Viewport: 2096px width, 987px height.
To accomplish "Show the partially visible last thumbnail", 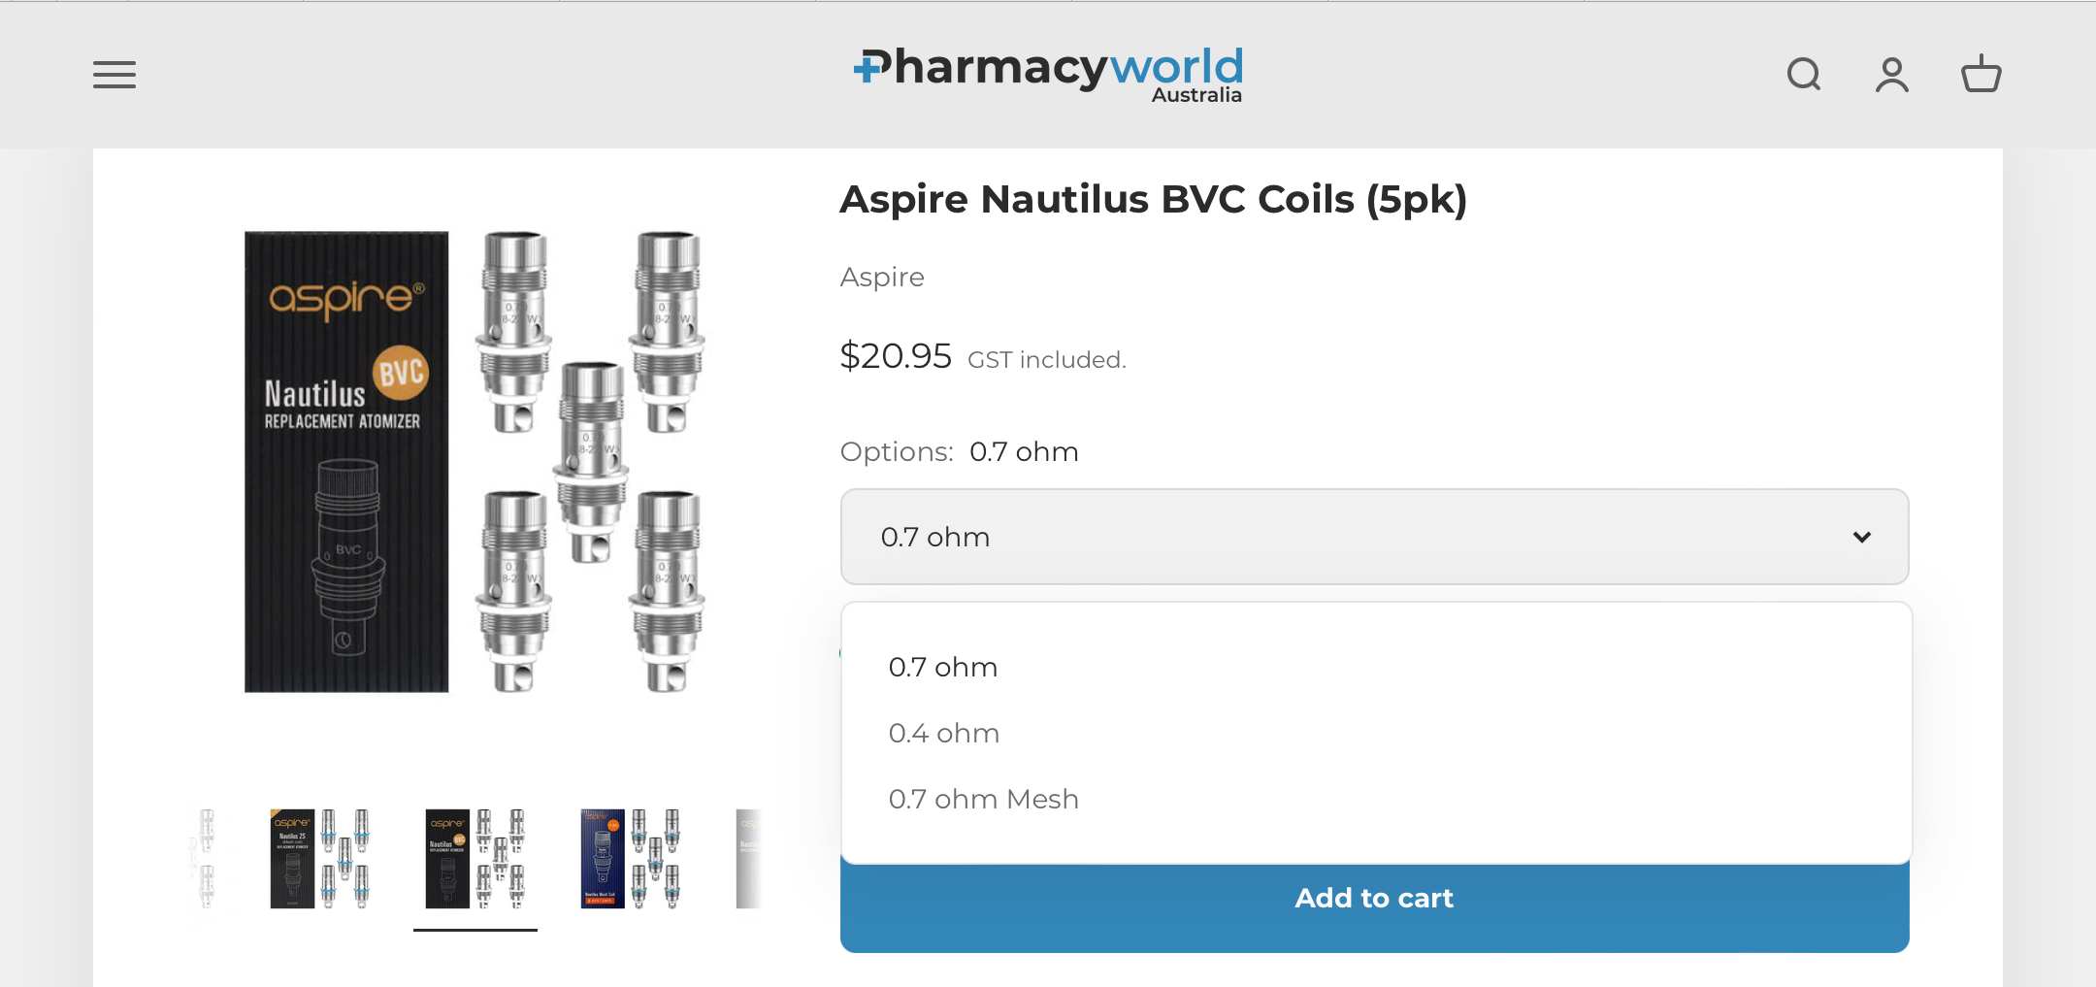I will click(x=748, y=859).
